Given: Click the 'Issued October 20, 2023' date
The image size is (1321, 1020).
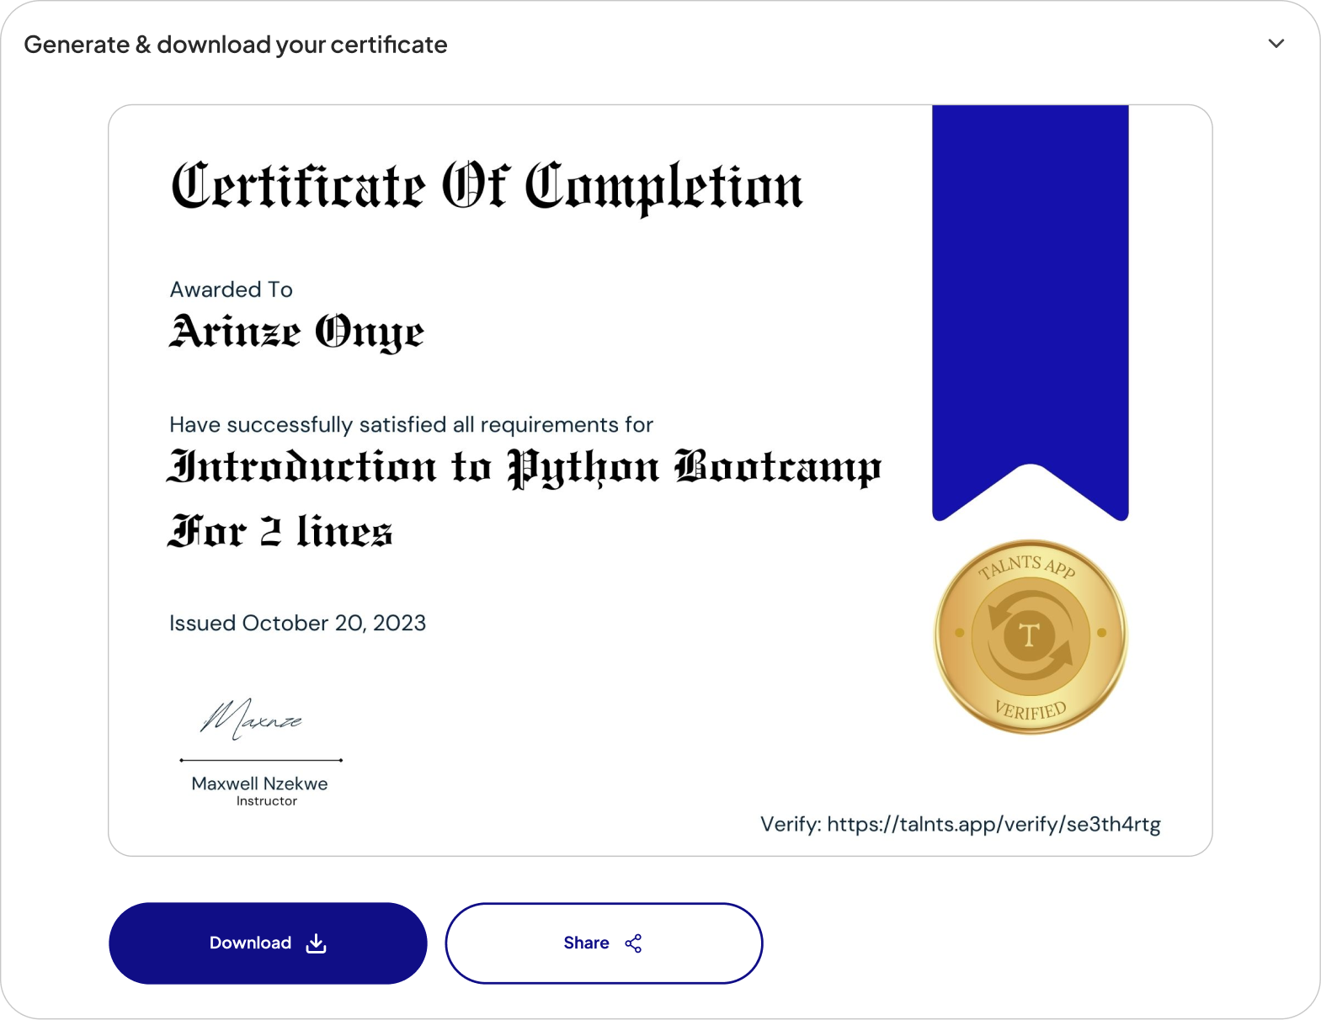Looking at the screenshot, I should [x=297, y=623].
